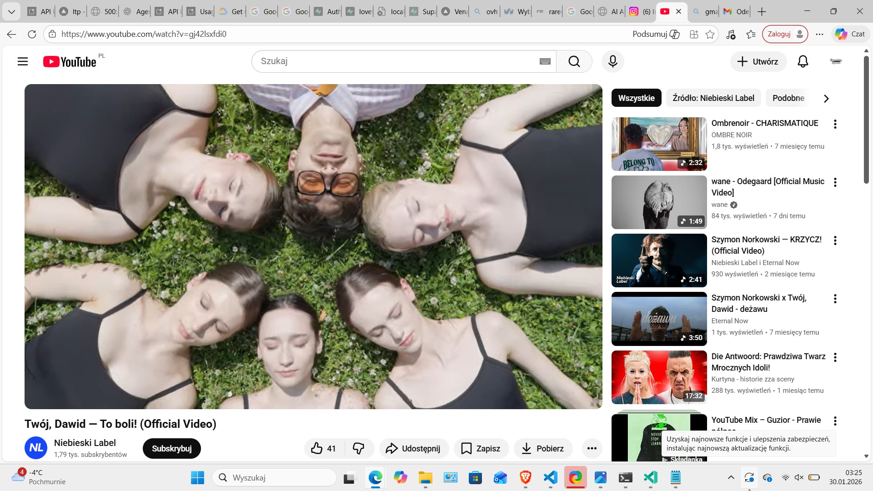Screen dimensions: 873x491
Task: Click the search magnifier button
Action: click(x=574, y=61)
